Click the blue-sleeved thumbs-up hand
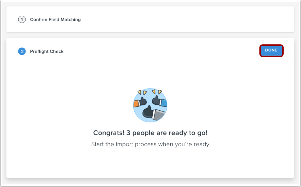The image size is (301, 187). (x=160, y=101)
